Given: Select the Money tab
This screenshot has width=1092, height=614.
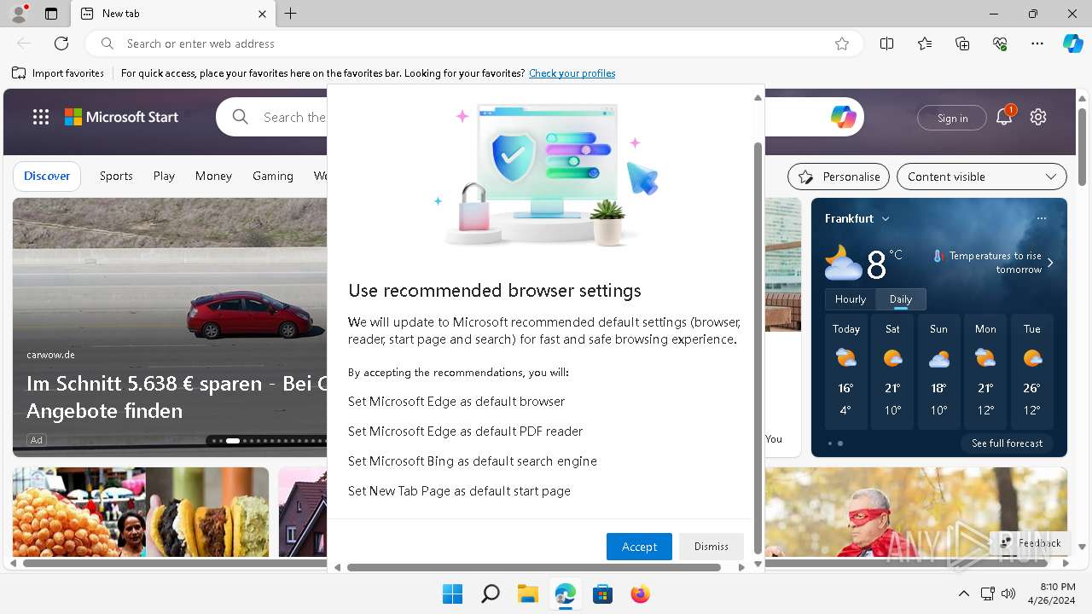Looking at the screenshot, I should point(213,176).
